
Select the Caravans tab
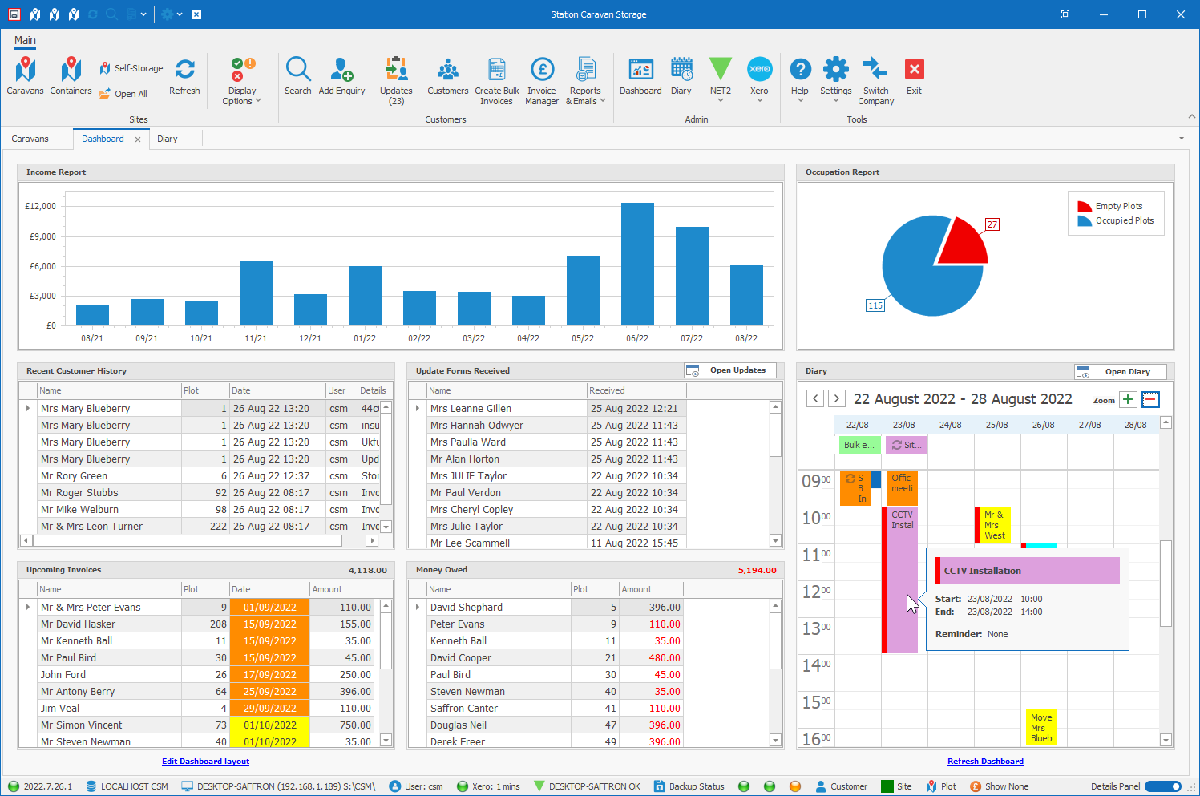coord(30,139)
